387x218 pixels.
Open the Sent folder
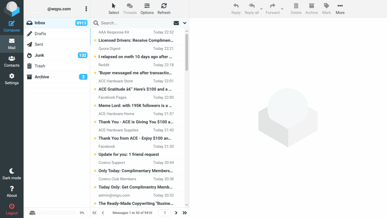tap(57, 45)
